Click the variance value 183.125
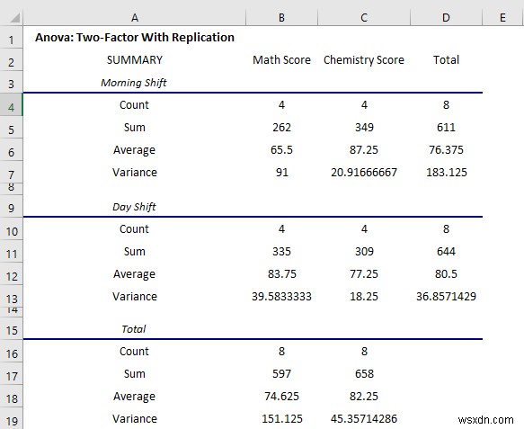Screen dimensions: 524x429 446,172
